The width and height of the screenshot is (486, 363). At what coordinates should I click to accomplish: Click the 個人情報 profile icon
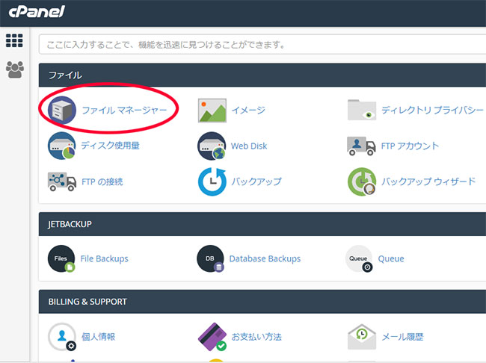pyautogui.click(x=62, y=337)
